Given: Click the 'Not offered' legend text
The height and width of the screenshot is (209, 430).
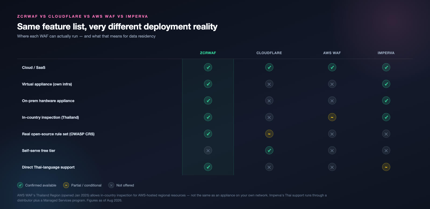Looking at the screenshot, I should click(x=125, y=185).
